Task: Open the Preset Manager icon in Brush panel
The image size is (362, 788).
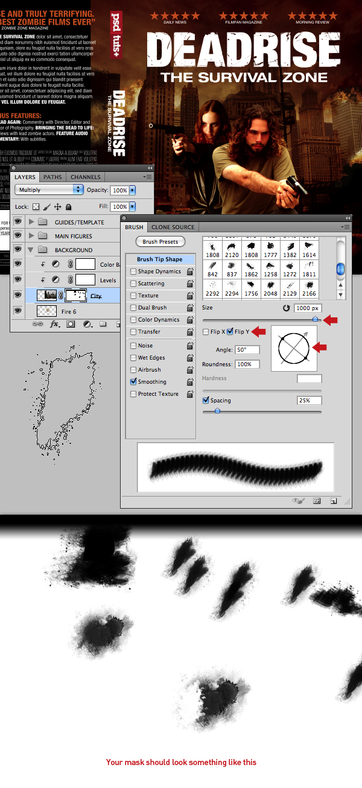Action: [317, 501]
